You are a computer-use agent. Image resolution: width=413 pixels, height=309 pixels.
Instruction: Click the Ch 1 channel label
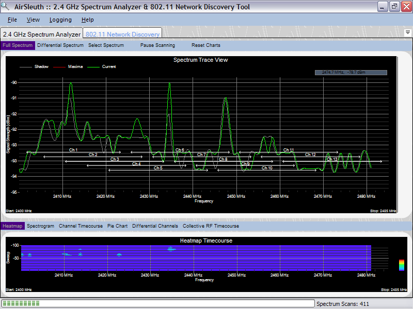[73, 150]
